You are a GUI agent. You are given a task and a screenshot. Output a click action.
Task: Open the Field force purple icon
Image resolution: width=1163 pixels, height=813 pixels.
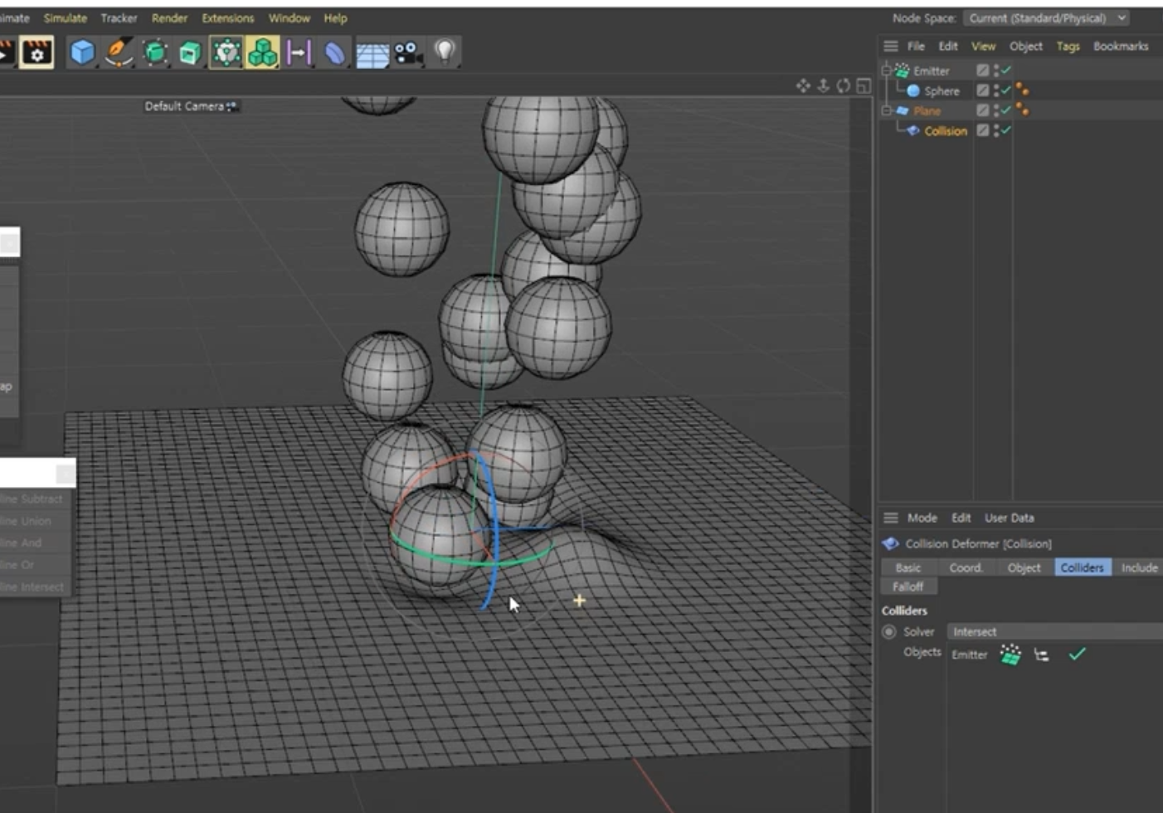point(298,53)
